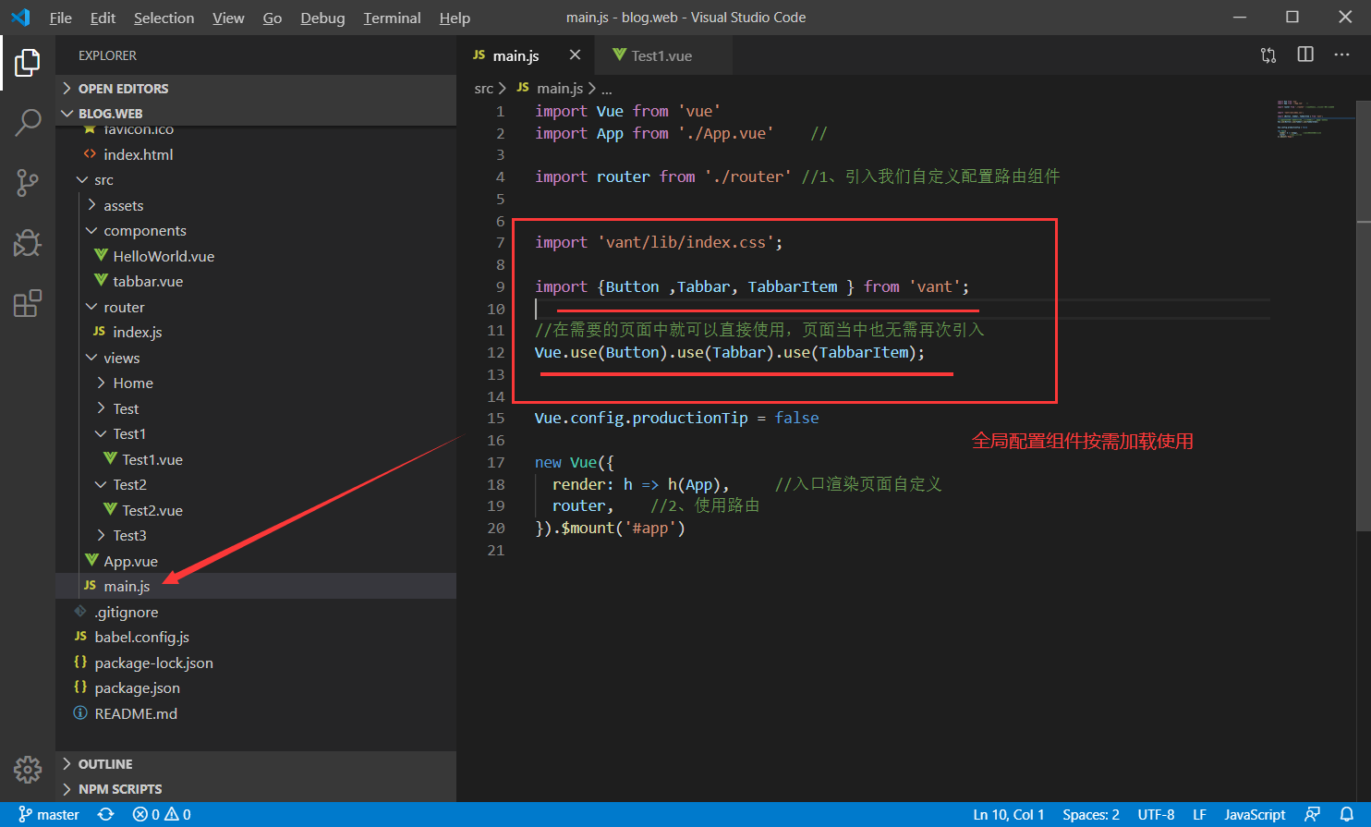Click the editor vertical scrollbar

coord(1364,317)
